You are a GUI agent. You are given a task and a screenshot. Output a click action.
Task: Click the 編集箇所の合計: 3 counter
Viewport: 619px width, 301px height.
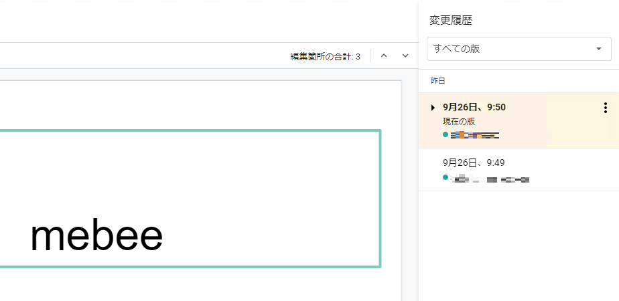pos(325,57)
